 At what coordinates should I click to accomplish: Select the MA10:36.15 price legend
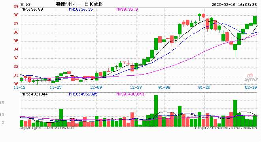tap(81, 9)
